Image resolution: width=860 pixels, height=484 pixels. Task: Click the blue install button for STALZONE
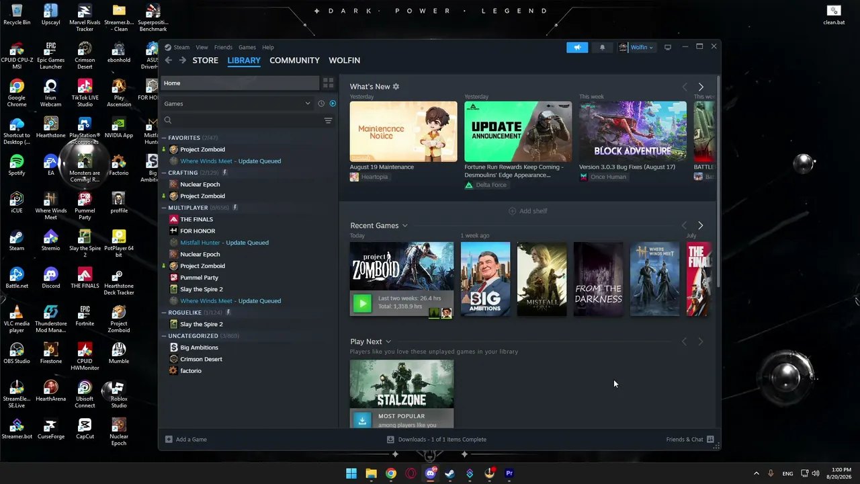(x=362, y=420)
